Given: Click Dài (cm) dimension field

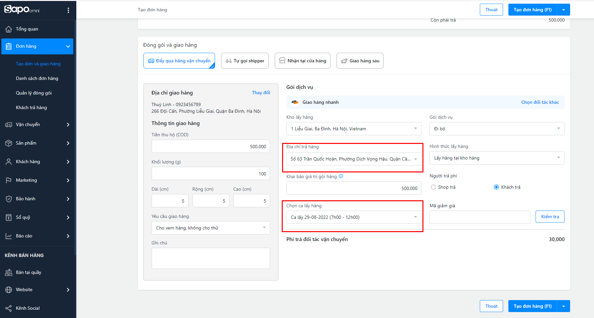Looking at the screenshot, I should [x=170, y=201].
